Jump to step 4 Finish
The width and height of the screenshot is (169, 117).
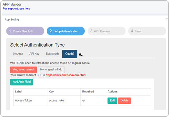point(147,31)
